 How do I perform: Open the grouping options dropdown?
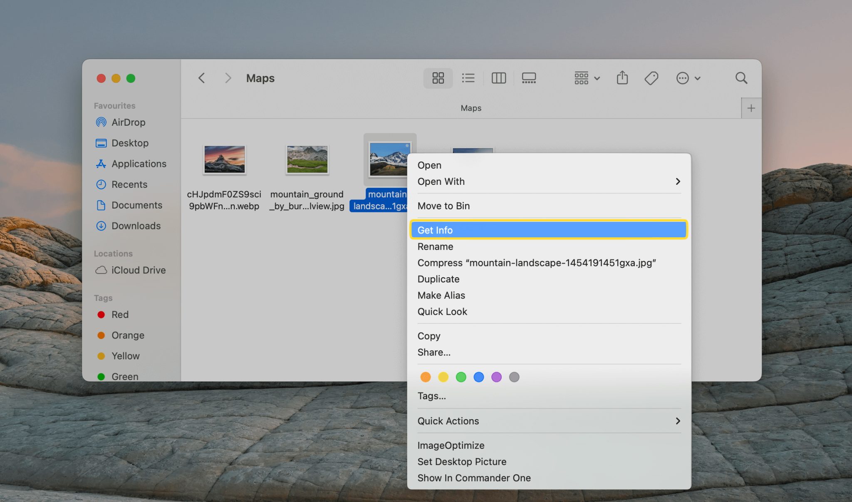coord(586,78)
